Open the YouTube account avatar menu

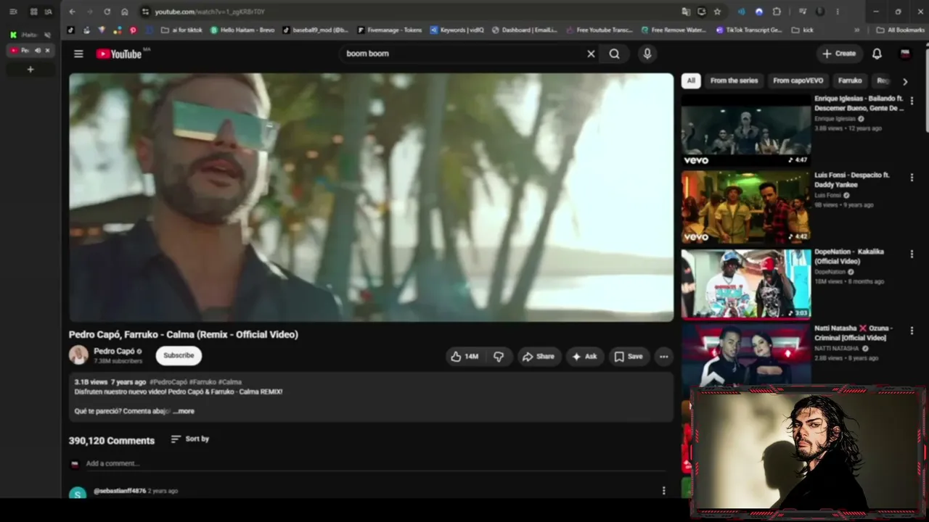(906, 54)
